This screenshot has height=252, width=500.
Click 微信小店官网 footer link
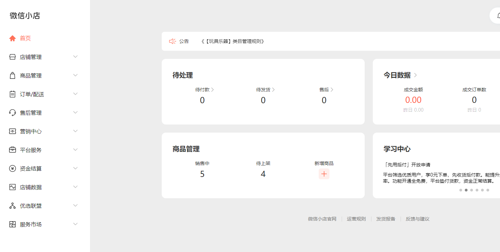[322, 219]
